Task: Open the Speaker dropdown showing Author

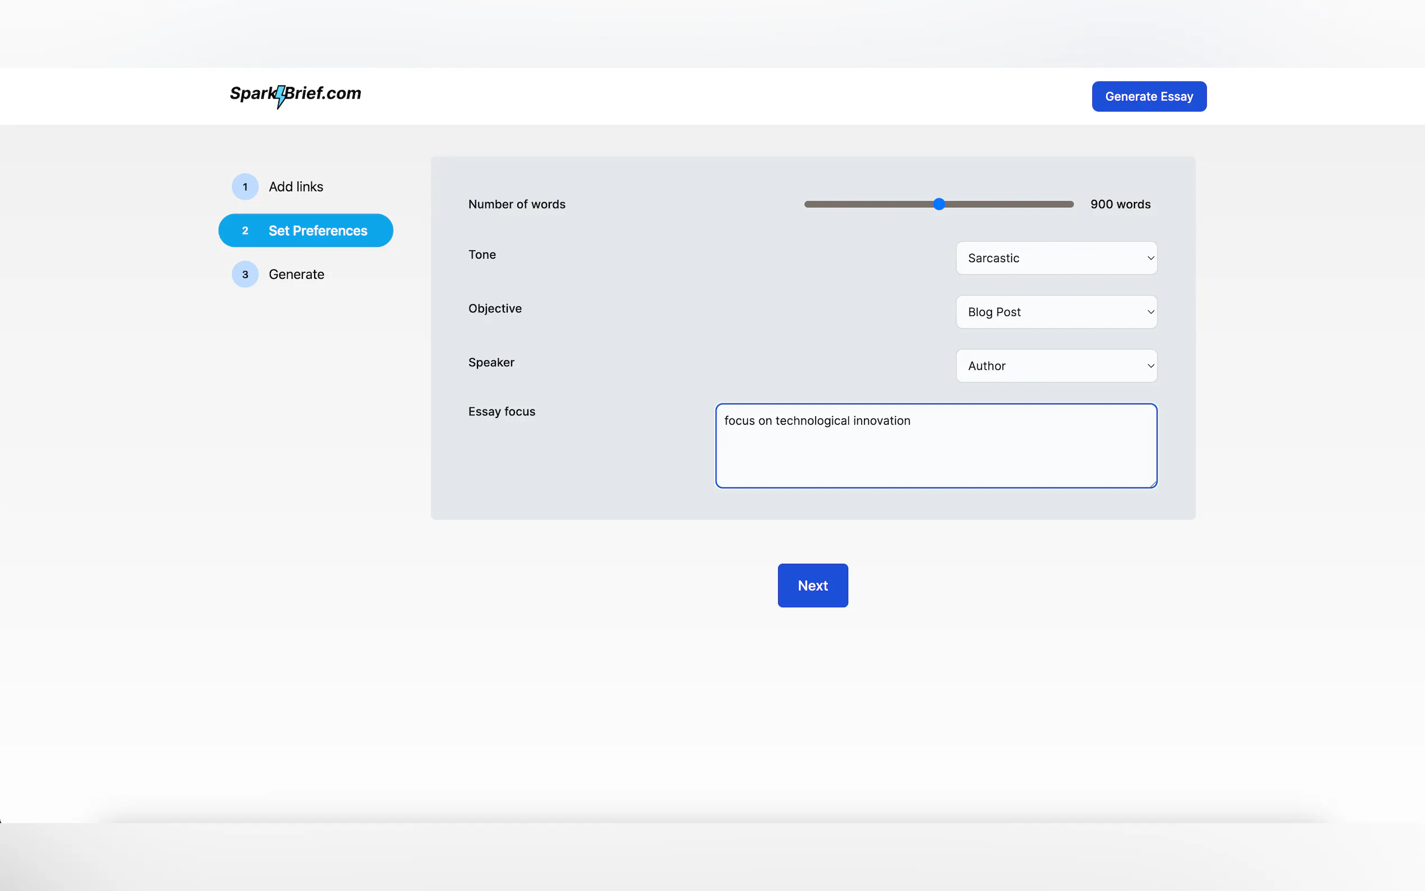Action: click(1055, 366)
